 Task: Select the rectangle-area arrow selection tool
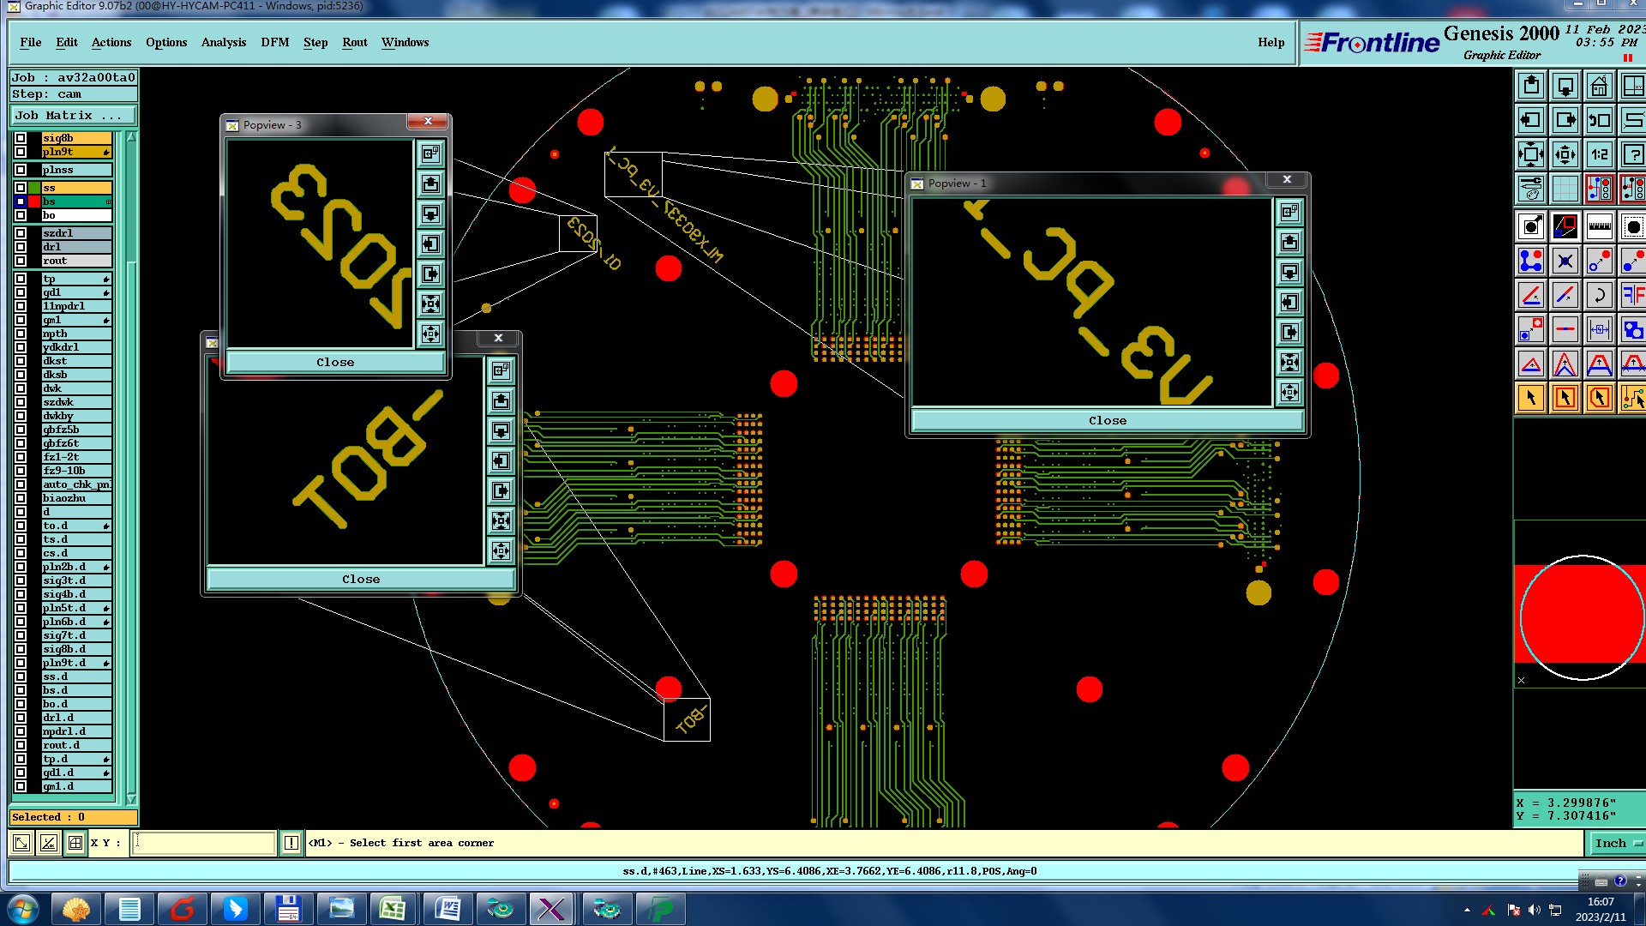point(1565,398)
